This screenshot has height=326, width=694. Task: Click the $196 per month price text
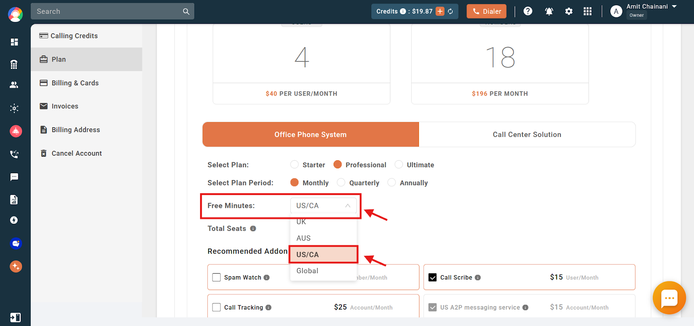[x=500, y=94]
